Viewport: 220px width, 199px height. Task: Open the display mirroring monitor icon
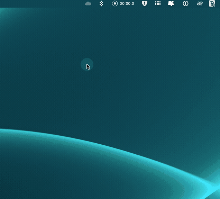coord(171,3)
